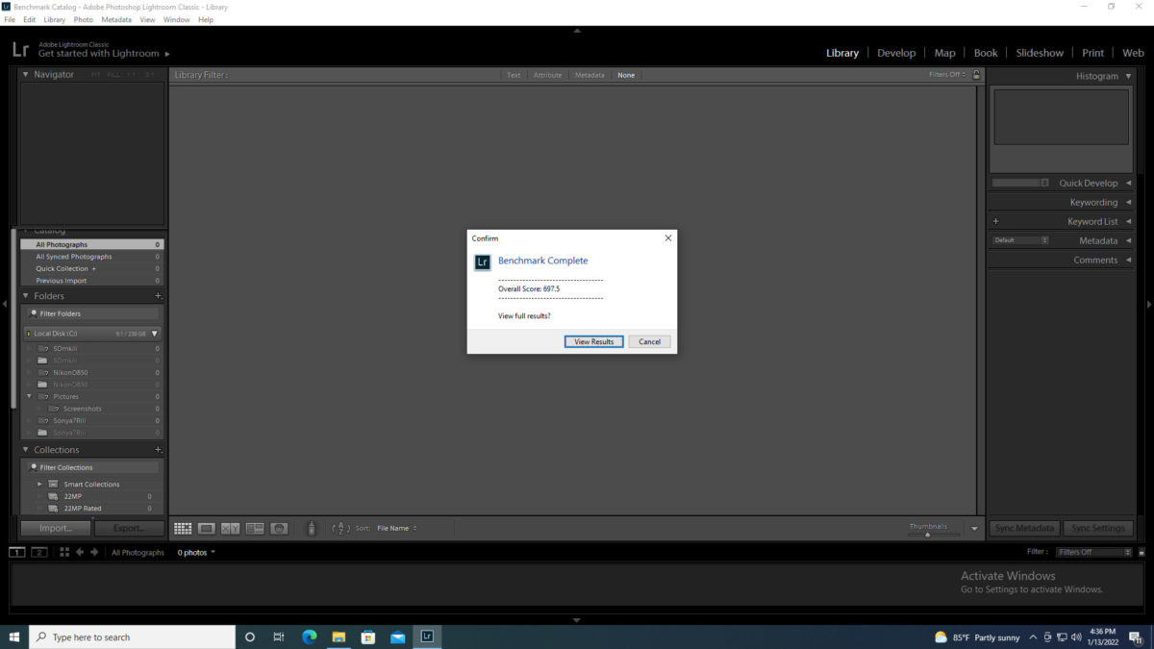Switch to Loupe view icon in toolbar
Image resolution: width=1154 pixels, height=649 pixels.
point(207,528)
